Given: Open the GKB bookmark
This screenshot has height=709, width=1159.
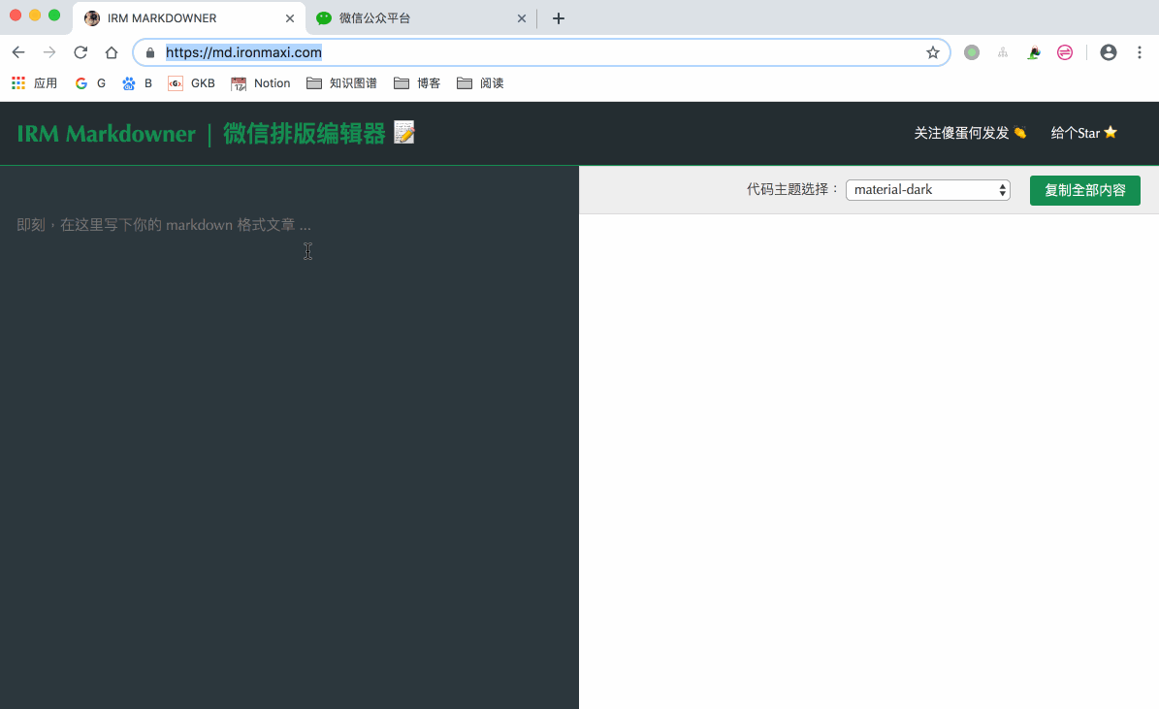Looking at the screenshot, I should 191,82.
